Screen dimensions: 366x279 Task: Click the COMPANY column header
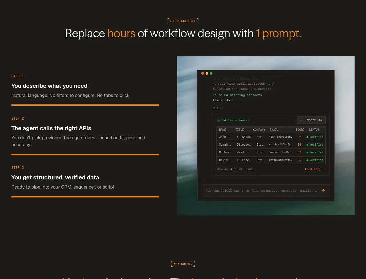[259, 130]
